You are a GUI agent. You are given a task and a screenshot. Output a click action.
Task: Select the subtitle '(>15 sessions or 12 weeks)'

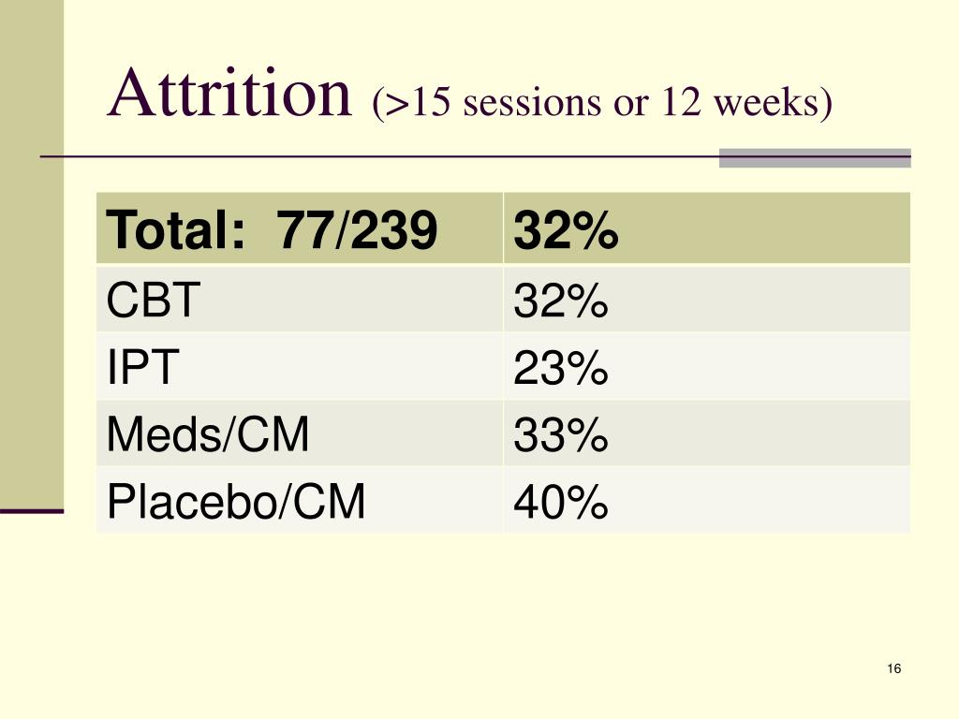(x=602, y=101)
